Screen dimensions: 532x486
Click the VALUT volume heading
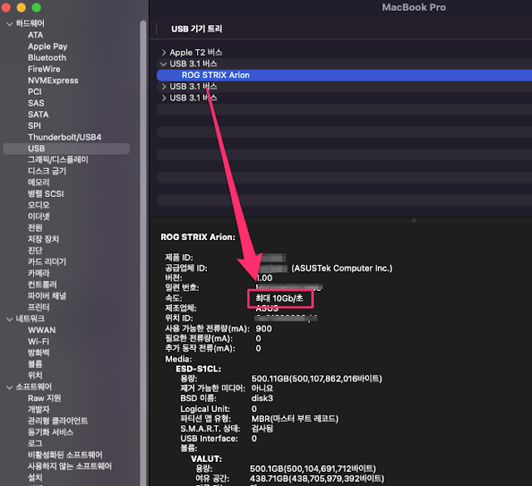[x=207, y=459]
